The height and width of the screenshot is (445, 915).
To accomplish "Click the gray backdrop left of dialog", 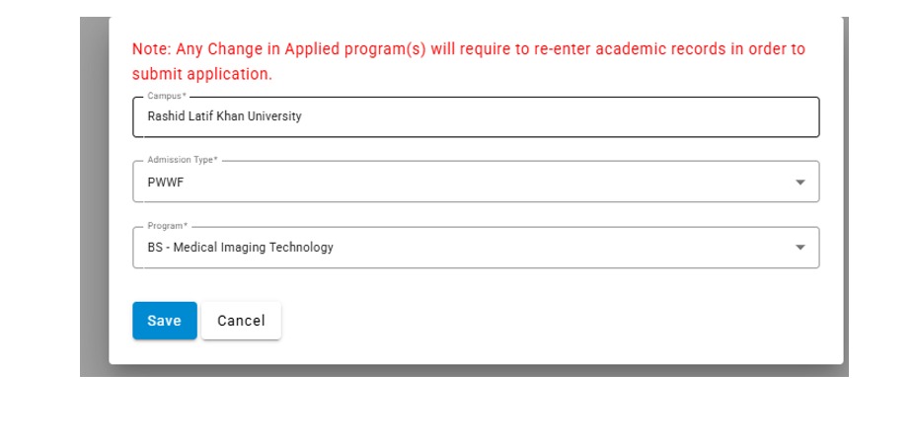I will (94, 196).
